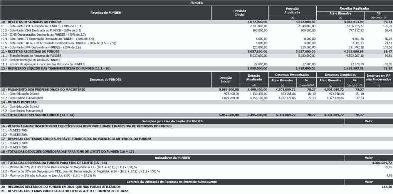Viewport: 393px width, 194px height.
Task: Click percentage value 105,70
Action: (x=388, y=26)
